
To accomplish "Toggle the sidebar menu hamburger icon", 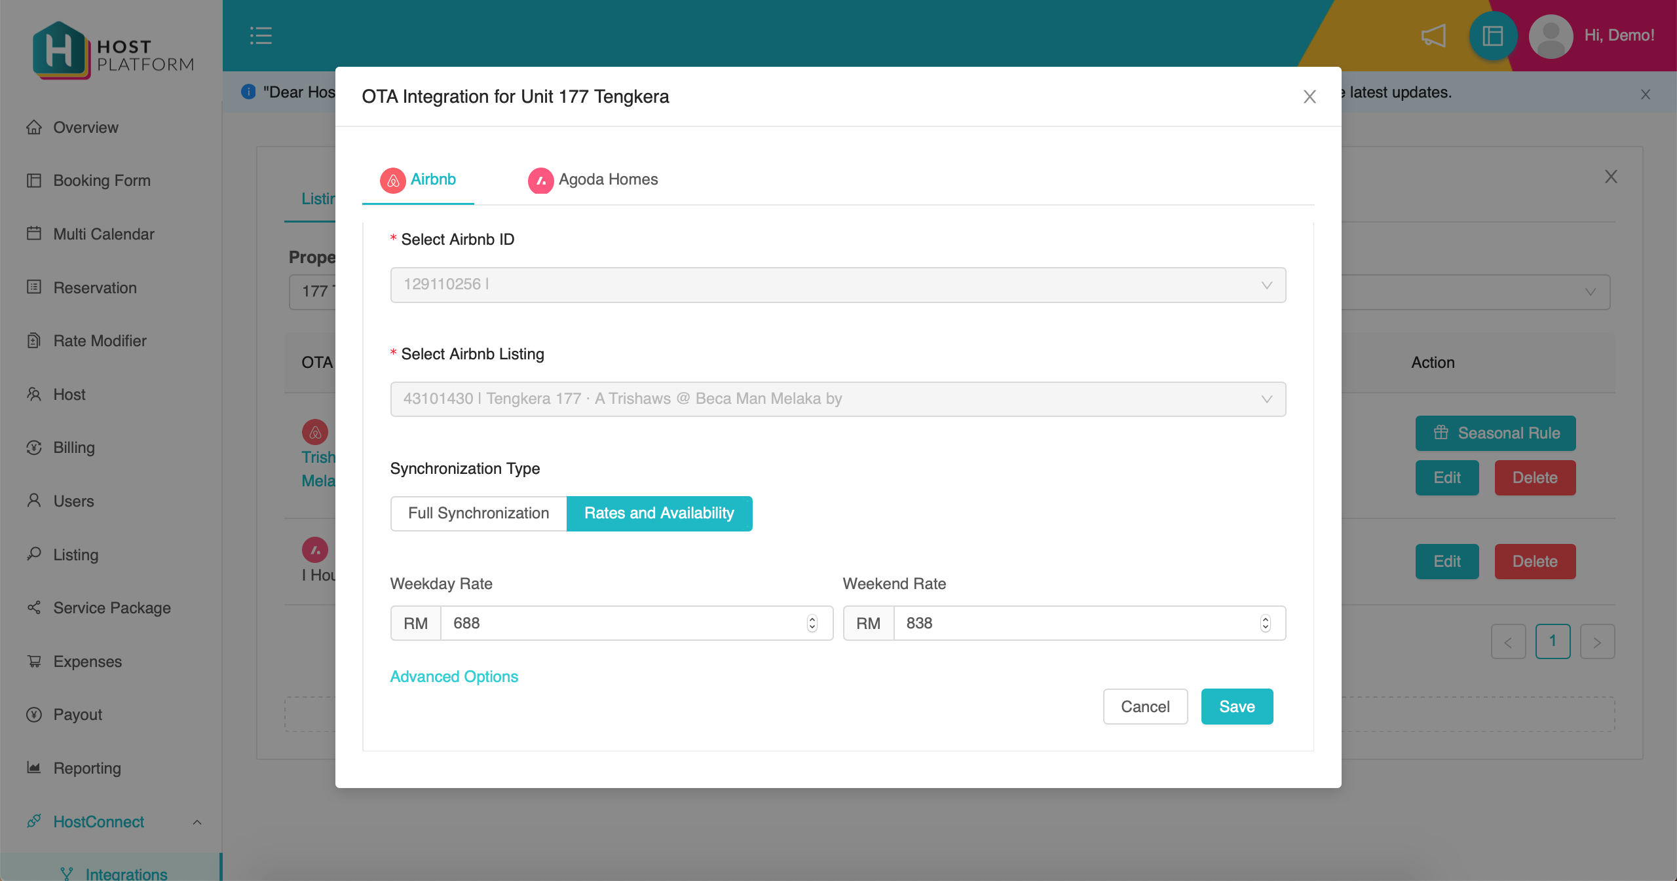I will [x=261, y=35].
